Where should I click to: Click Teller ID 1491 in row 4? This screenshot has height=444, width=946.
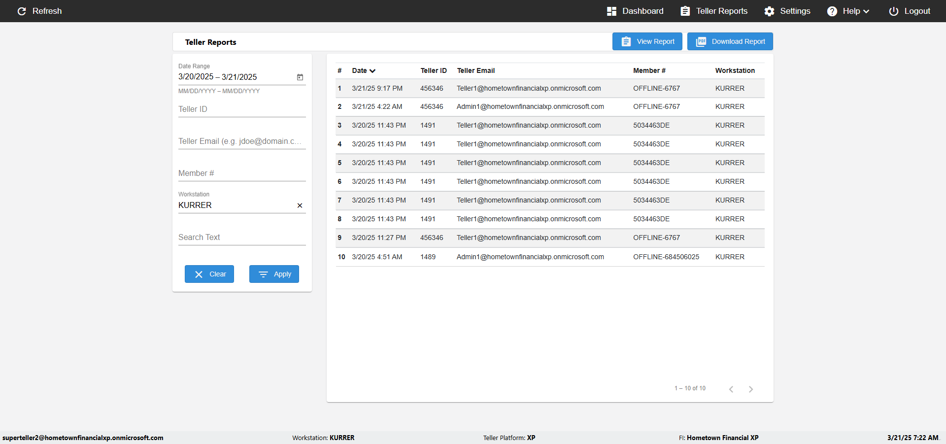pos(428,144)
